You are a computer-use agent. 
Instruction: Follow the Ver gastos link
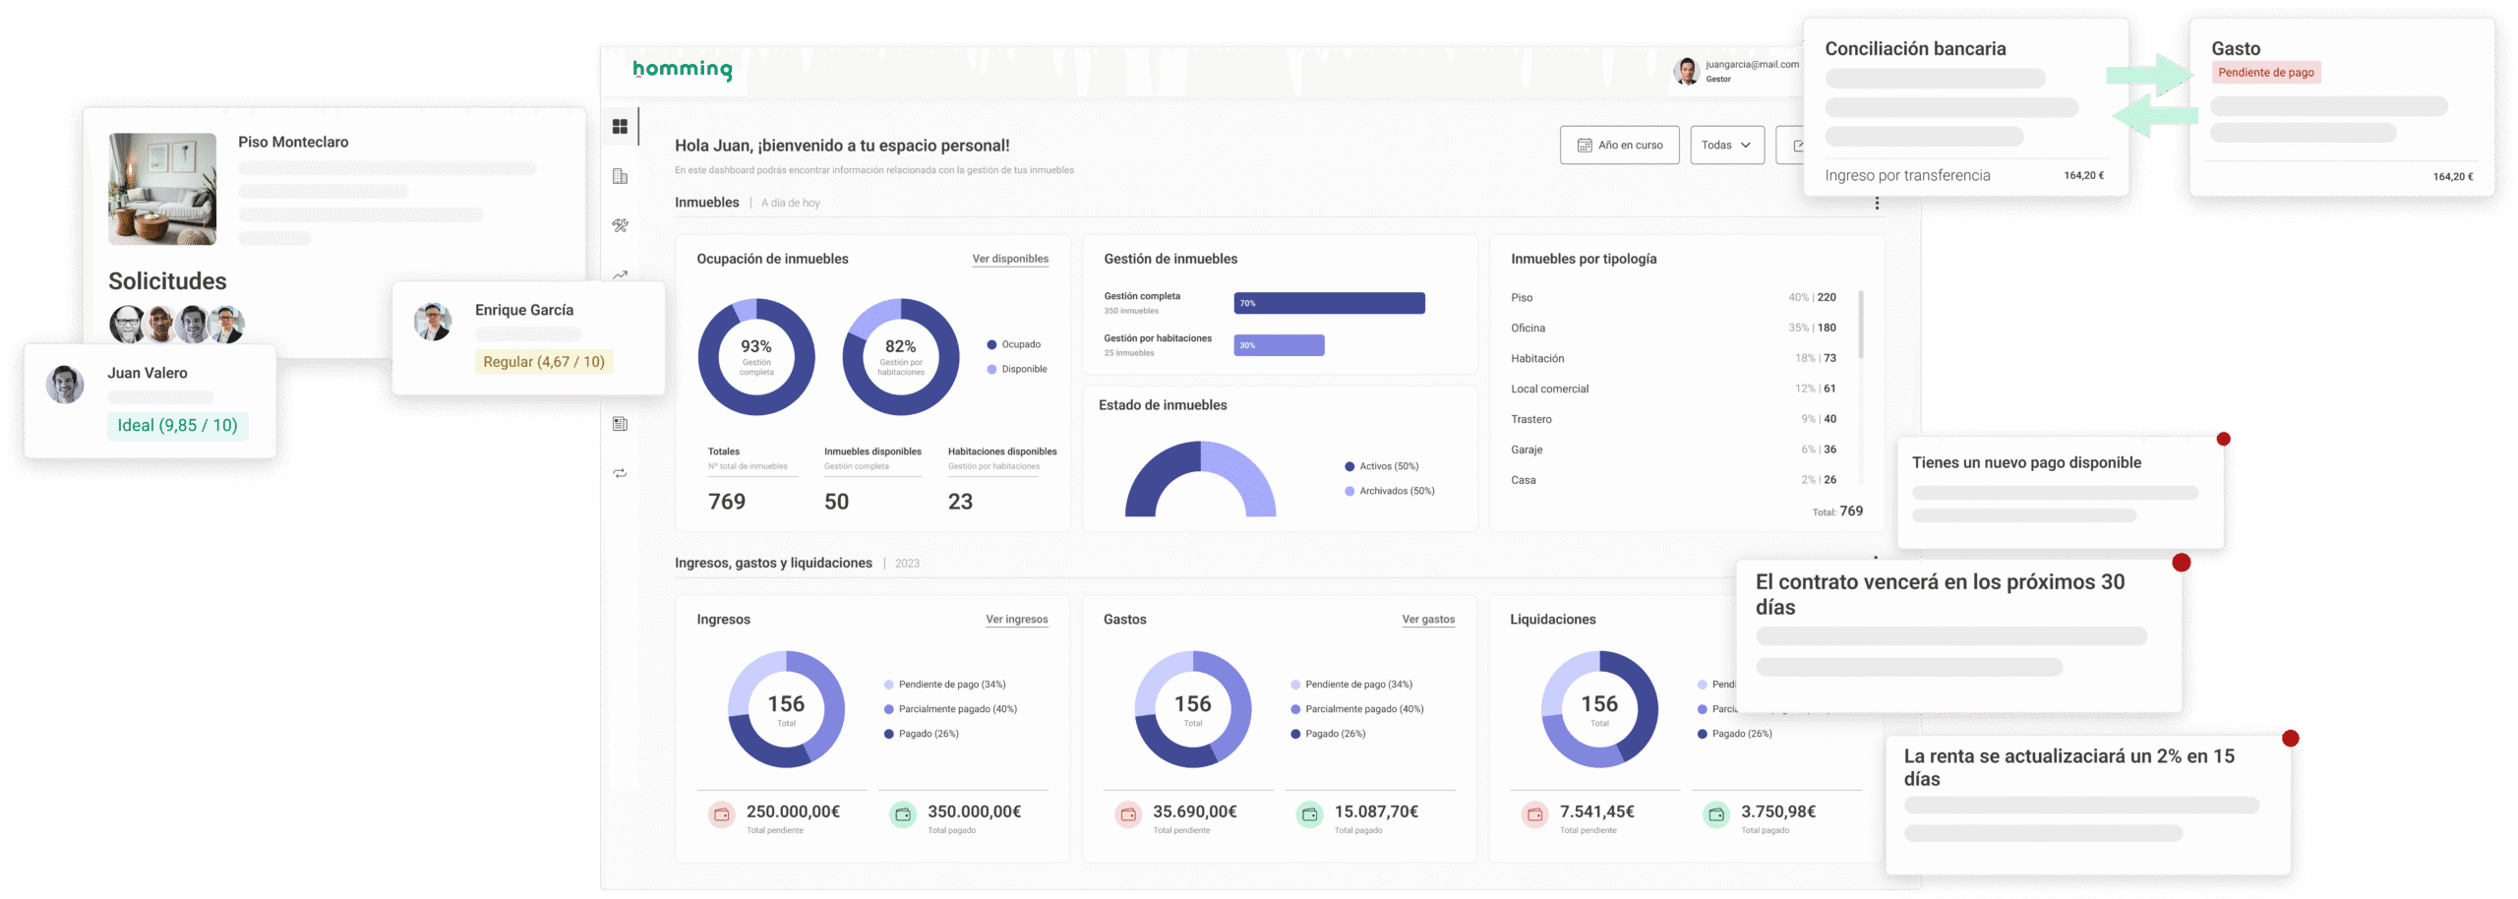click(x=1428, y=620)
